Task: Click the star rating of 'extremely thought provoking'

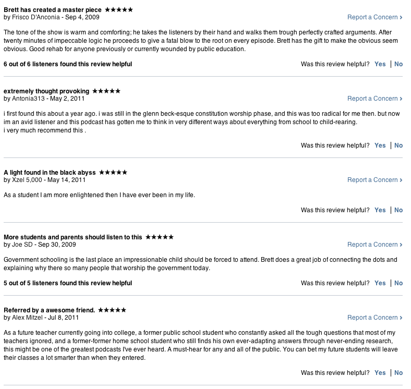Action: pyautogui.click(x=106, y=91)
